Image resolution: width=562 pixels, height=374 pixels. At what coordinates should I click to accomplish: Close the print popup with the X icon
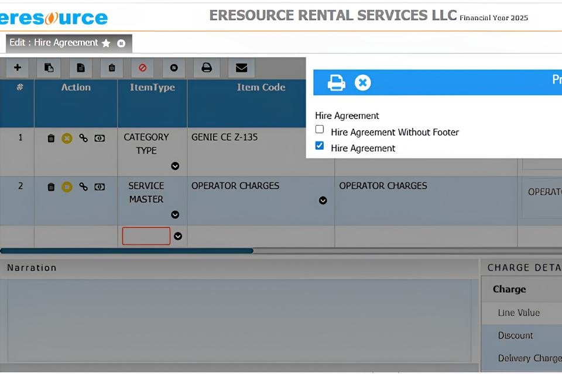[x=363, y=82]
